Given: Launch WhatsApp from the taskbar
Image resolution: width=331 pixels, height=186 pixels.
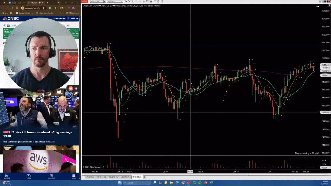Looking at the screenshot, I should click(194, 183).
